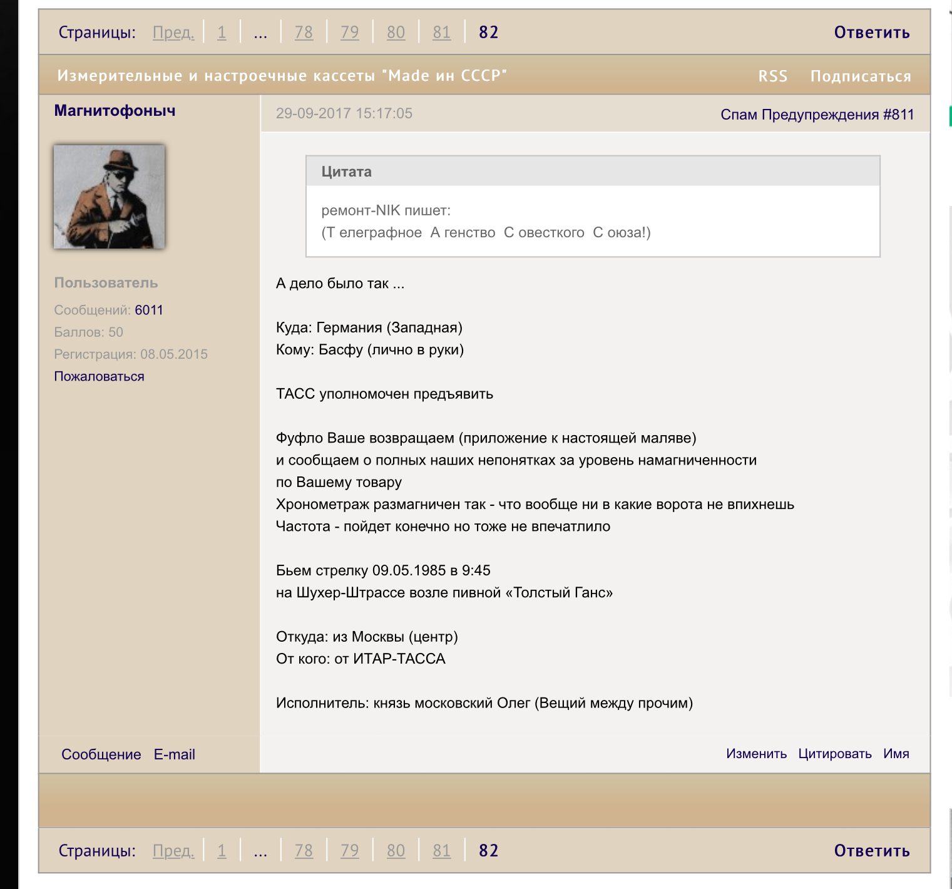952x889 pixels.
Task: Open the Магнитофоныч username profile link
Action: [115, 111]
